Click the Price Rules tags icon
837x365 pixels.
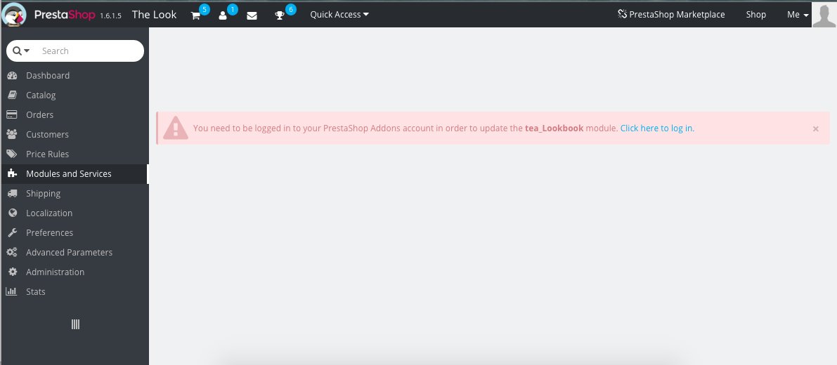click(12, 154)
